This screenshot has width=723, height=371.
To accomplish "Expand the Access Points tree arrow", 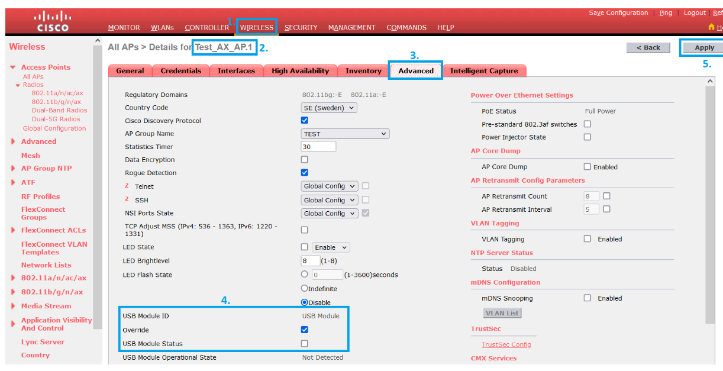I will point(13,67).
